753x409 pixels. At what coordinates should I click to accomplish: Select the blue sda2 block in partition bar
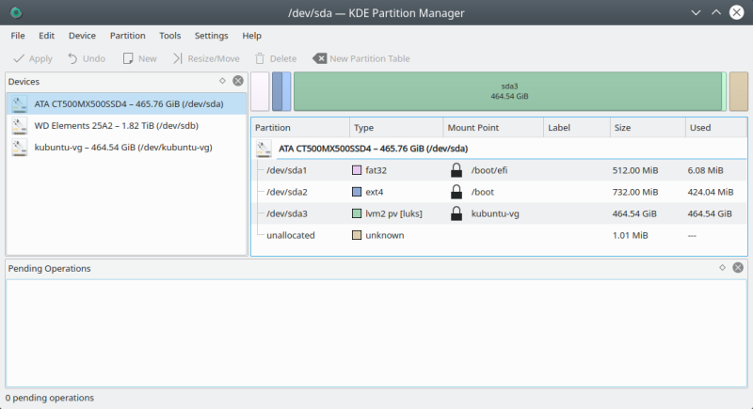pyautogui.click(x=281, y=91)
